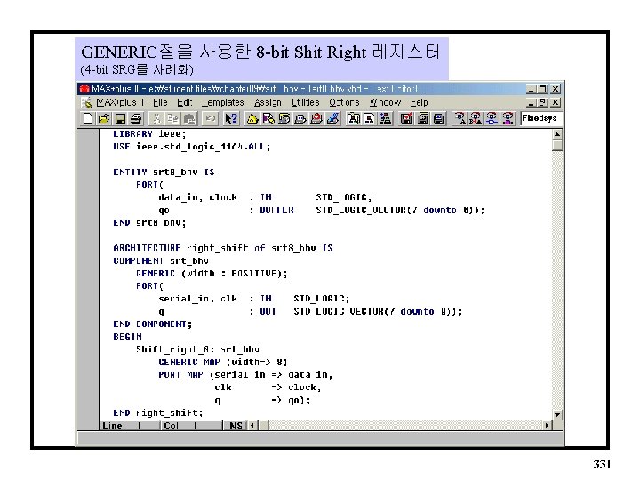Image resolution: width=640 pixels, height=480 pixels.
Task: Minimize the inner text editor document window
Action: 531,102
